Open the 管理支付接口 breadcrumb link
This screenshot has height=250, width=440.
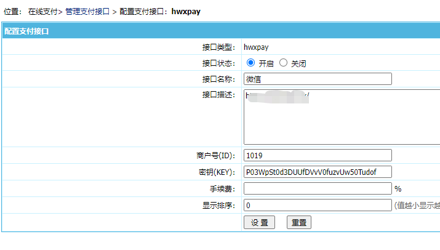[x=87, y=12]
